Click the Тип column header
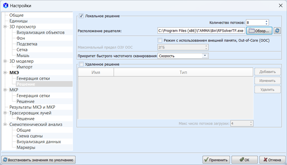 click(x=183, y=72)
